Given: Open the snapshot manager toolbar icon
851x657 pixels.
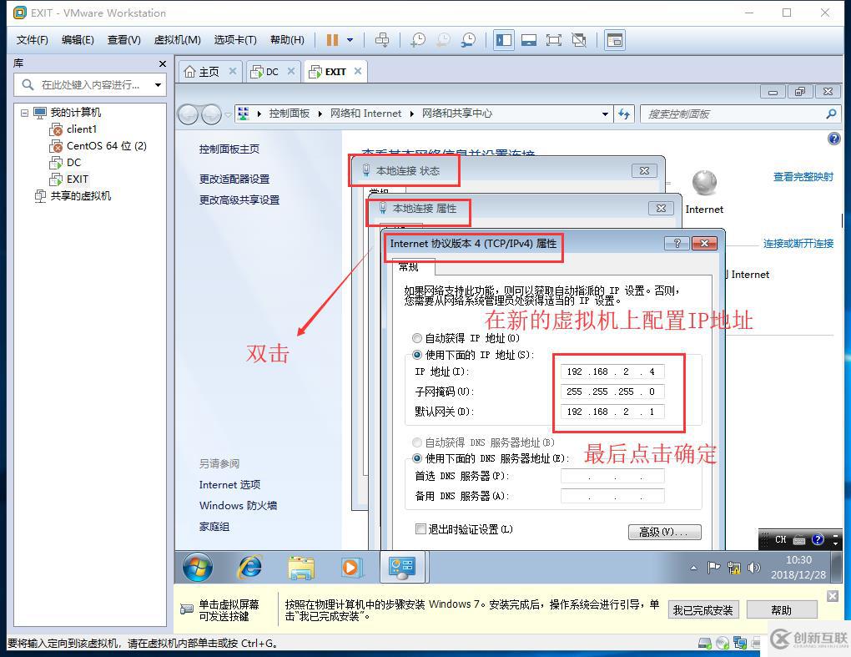Looking at the screenshot, I should [468, 39].
